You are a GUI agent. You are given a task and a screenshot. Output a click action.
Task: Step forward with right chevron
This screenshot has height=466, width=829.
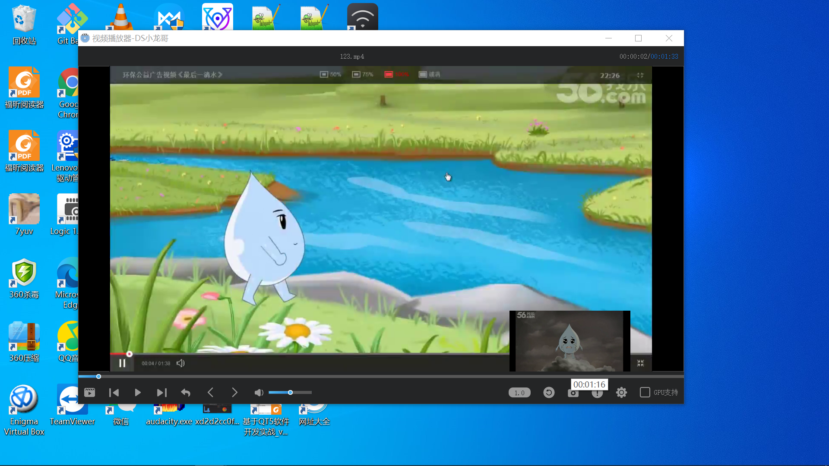click(x=234, y=393)
